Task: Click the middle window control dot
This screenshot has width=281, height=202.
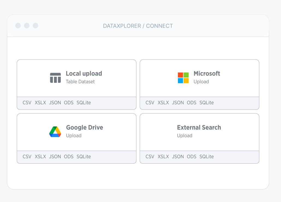Action: tap(27, 26)
